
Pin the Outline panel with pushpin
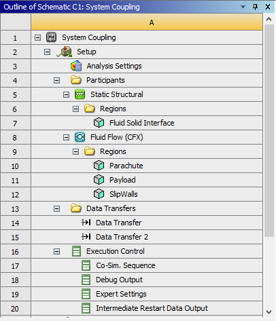(255, 7)
